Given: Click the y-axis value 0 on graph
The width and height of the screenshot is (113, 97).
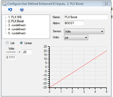Looking at the screenshot, I should [46, 67].
